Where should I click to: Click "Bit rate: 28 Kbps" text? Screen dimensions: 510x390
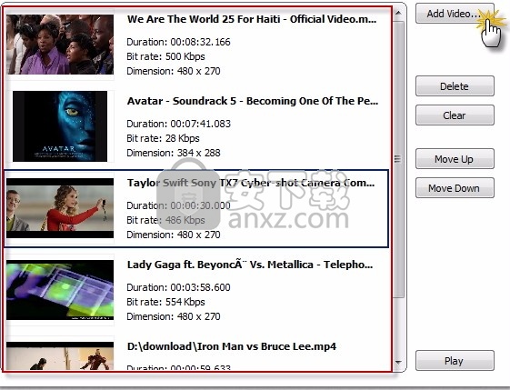pyautogui.click(x=164, y=138)
